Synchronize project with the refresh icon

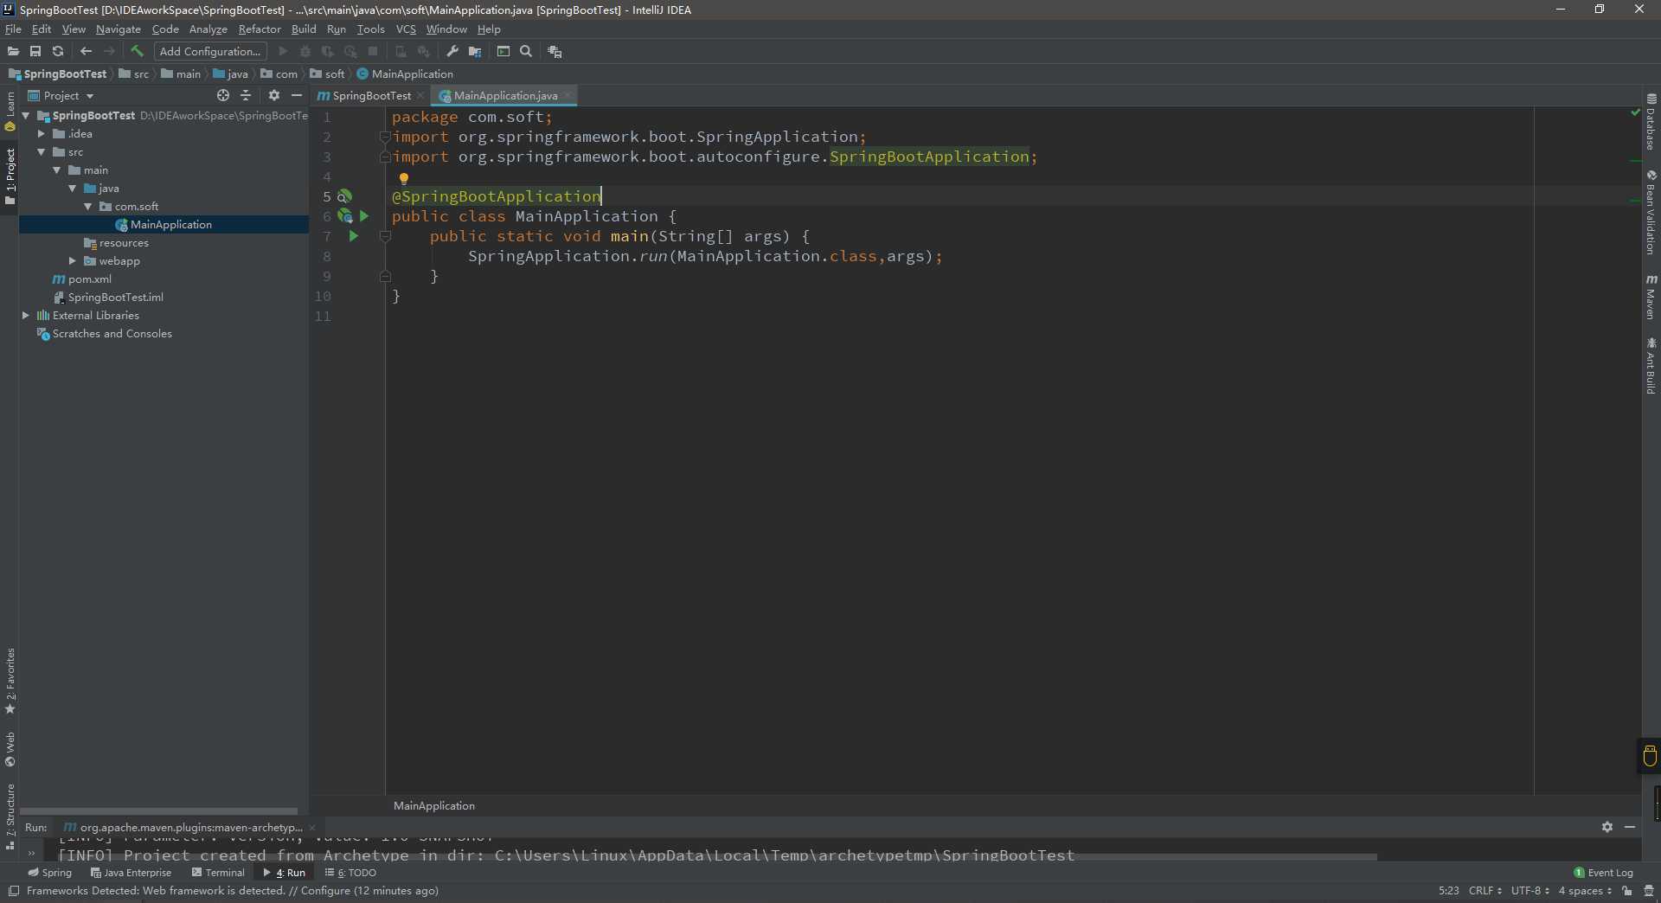tap(58, 52)
